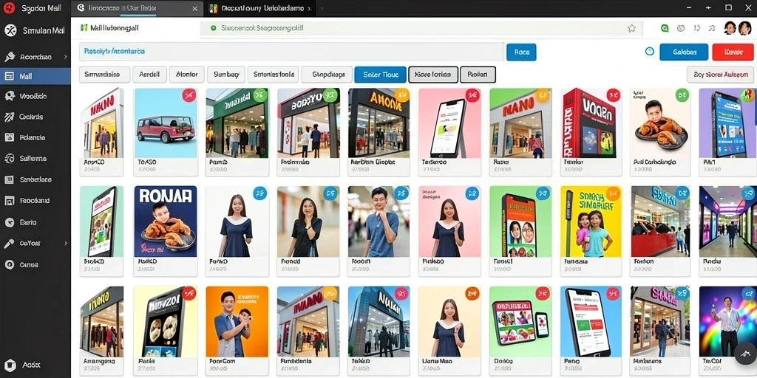Viewport: 757px width, 378px height.
Task: Open the ROJAR fried chicken poster card
Action: point(166,231)
